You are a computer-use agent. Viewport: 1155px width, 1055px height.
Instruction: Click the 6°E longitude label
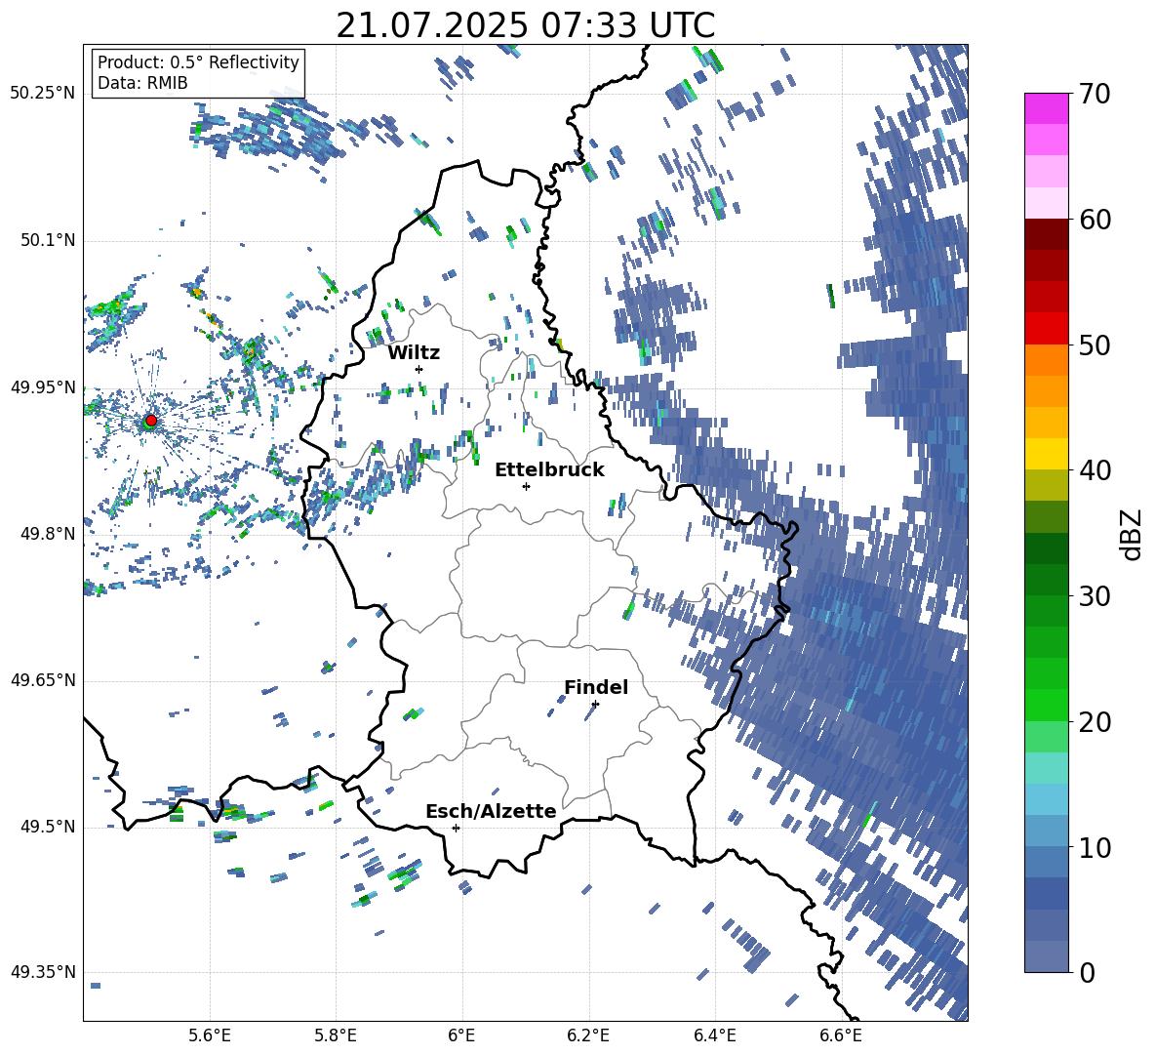click(461, 1036)
